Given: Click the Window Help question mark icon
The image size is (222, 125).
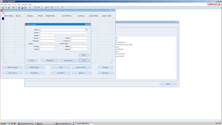Looking at the screenshot, I should click(x=62, y=8).
